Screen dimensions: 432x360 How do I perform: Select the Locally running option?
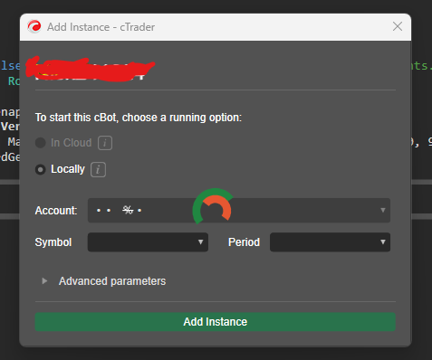pyautogui.click(x=41, y=169)
